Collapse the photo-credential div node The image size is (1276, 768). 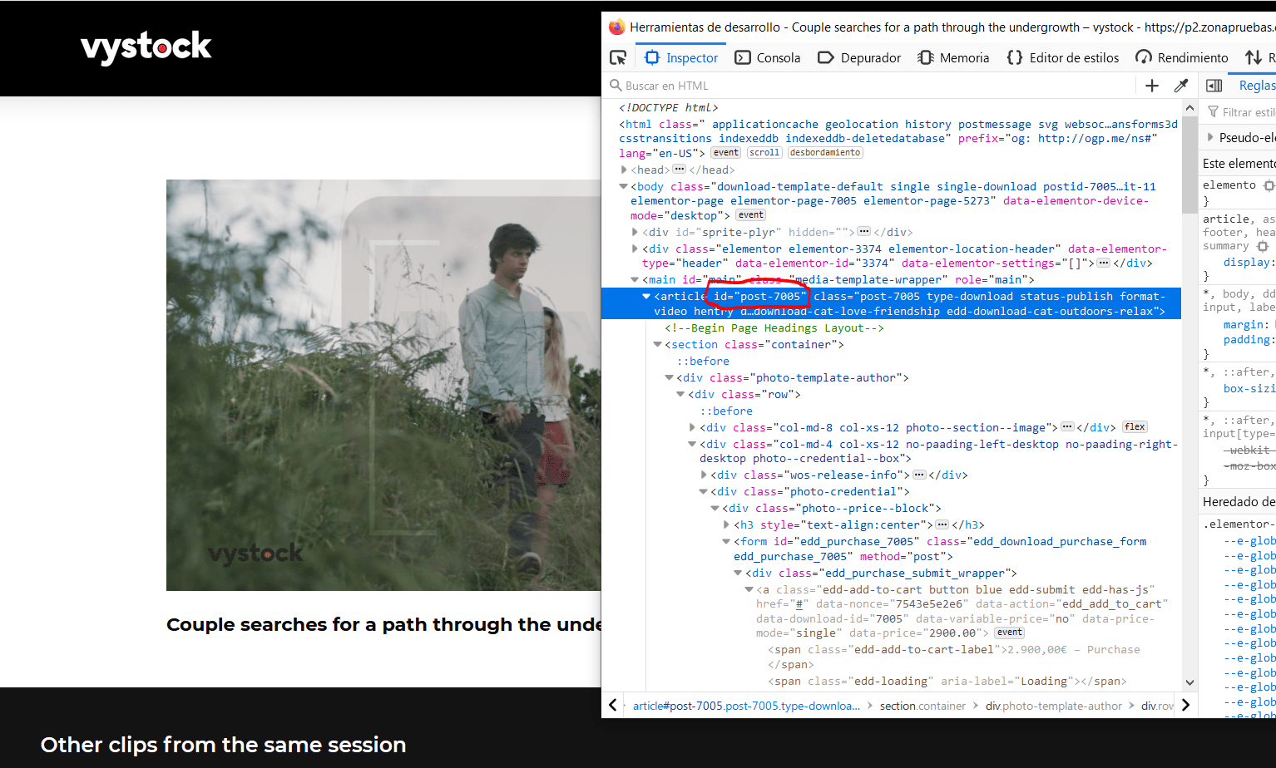point(704,491)
